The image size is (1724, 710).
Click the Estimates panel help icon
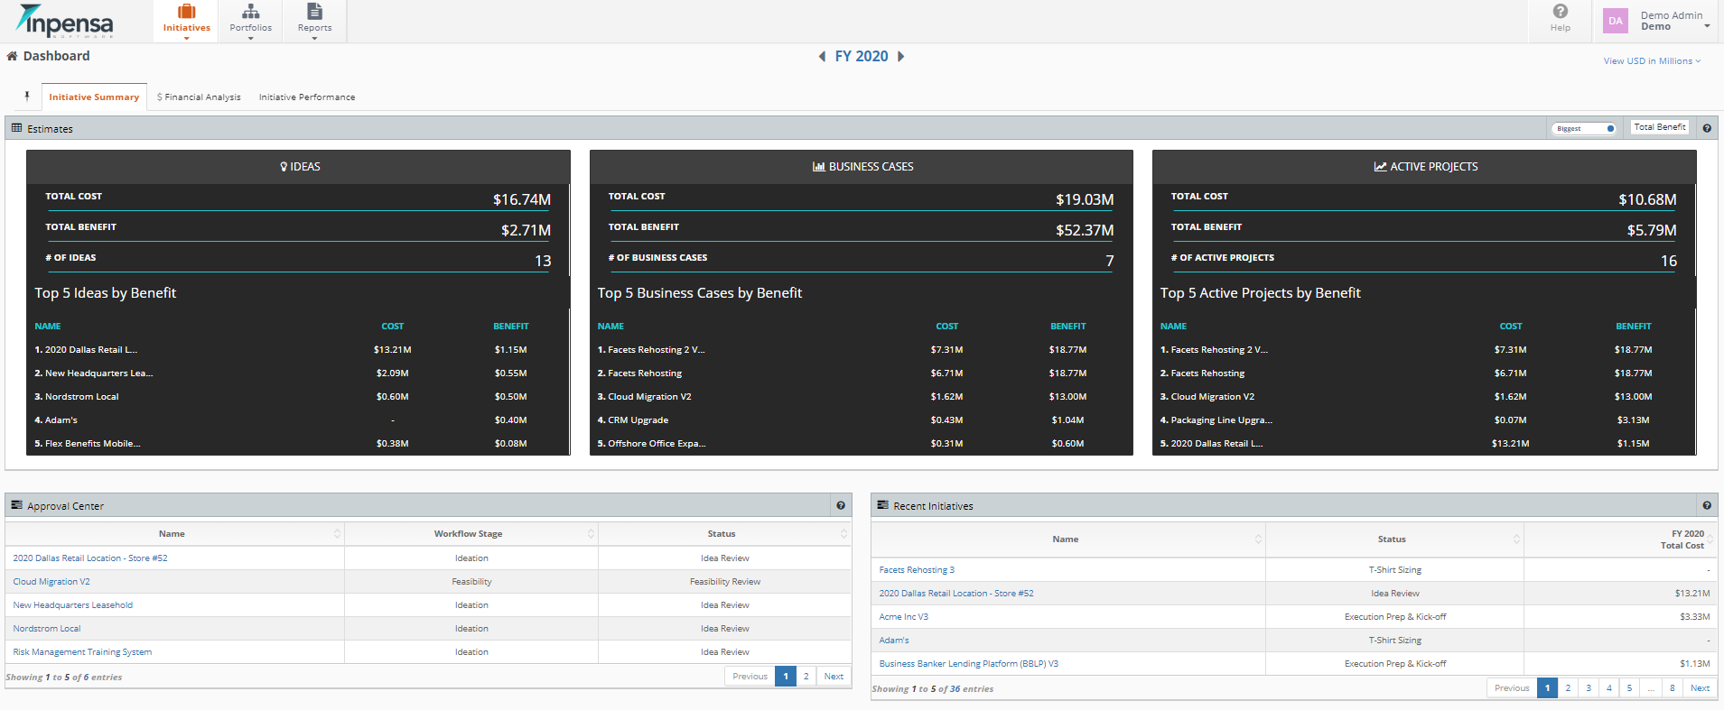tap(1707, 128)
